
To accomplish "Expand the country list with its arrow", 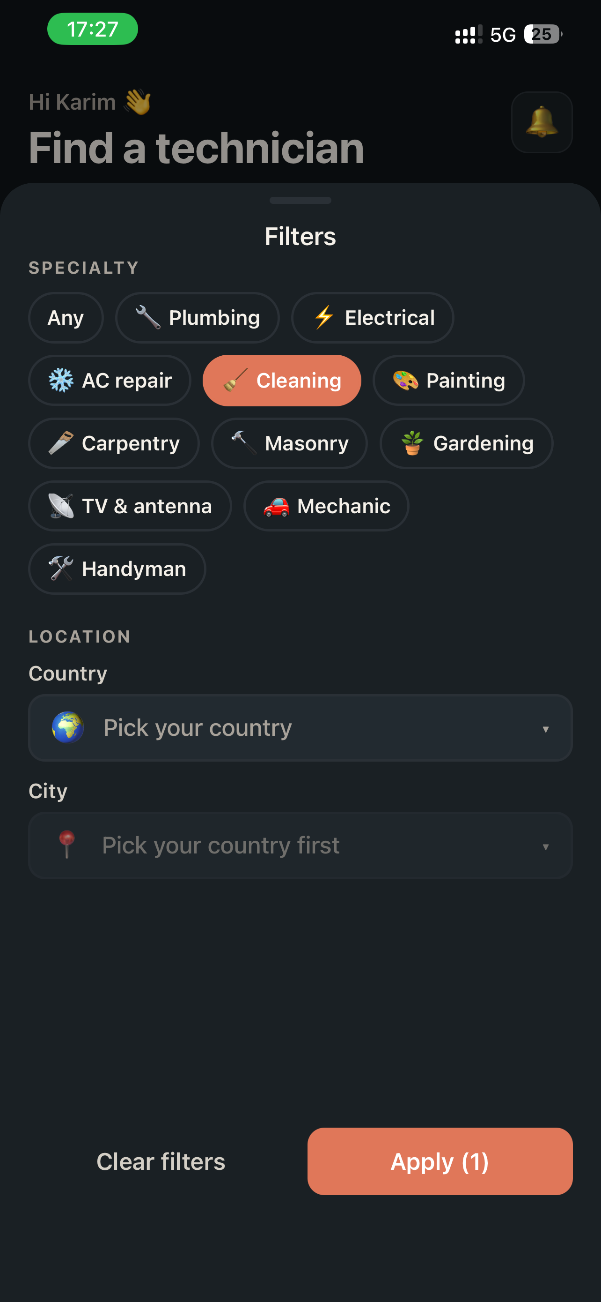I will 545,729.
